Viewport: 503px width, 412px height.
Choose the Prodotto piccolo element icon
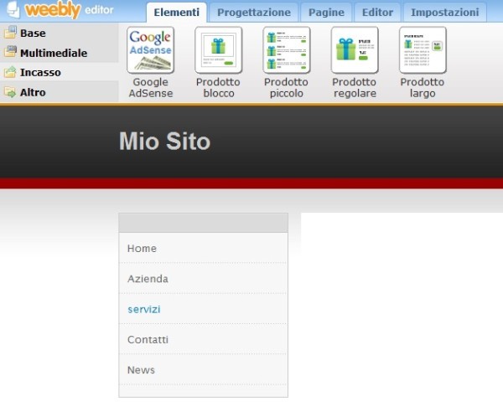(x=286, y=50)
